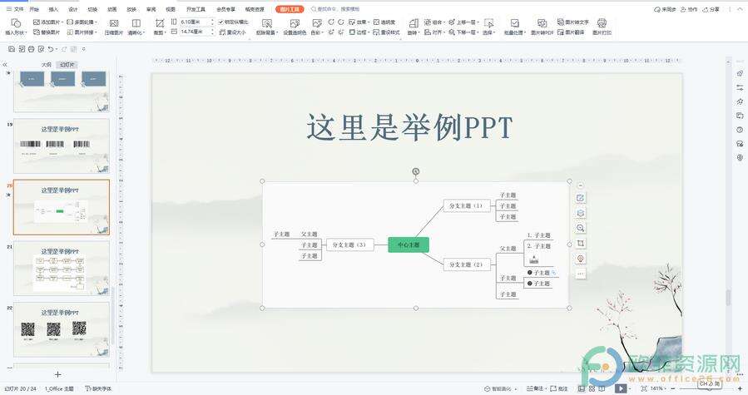Click the Insert Shape (插入形状) icon

[16, 23]
